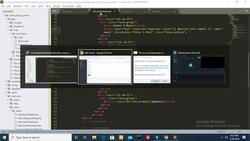Click the taskbar clock showing 8:27 PM
Viewport: 250px width, 141px height.
point(234,137)
